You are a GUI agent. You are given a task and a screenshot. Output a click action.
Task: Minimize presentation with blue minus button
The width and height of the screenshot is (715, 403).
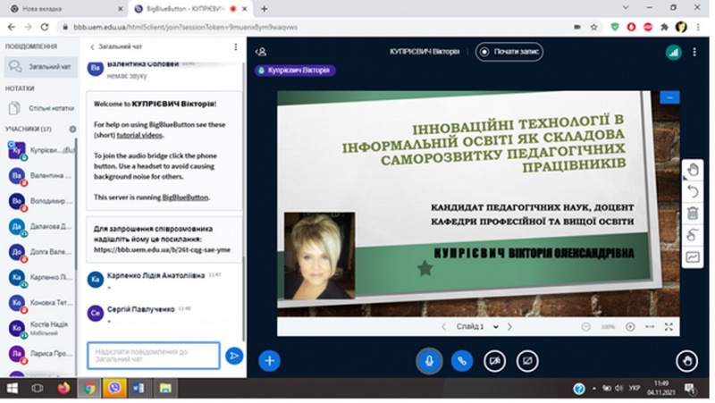pyautogui.click(x=669, y=97)
